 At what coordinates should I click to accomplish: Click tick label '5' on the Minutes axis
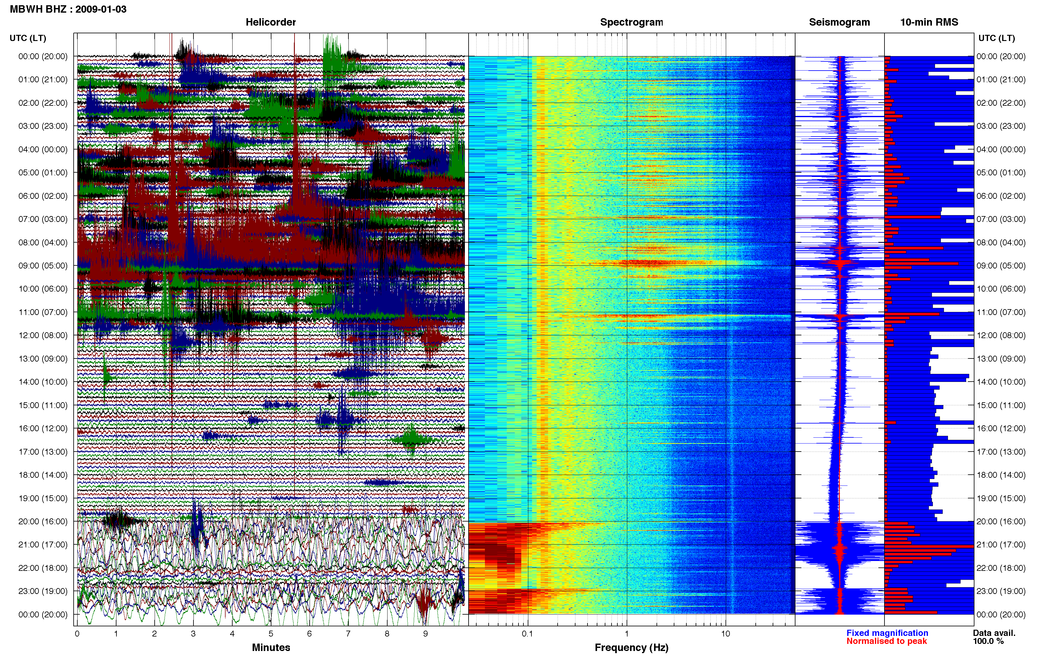[271, 634]
